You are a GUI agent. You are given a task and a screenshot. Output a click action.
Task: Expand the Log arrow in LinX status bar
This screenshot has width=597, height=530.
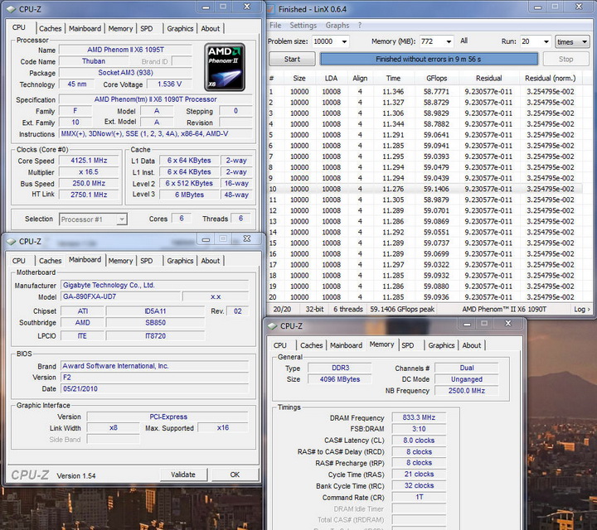pyautogui.click(x=581, y=309)
